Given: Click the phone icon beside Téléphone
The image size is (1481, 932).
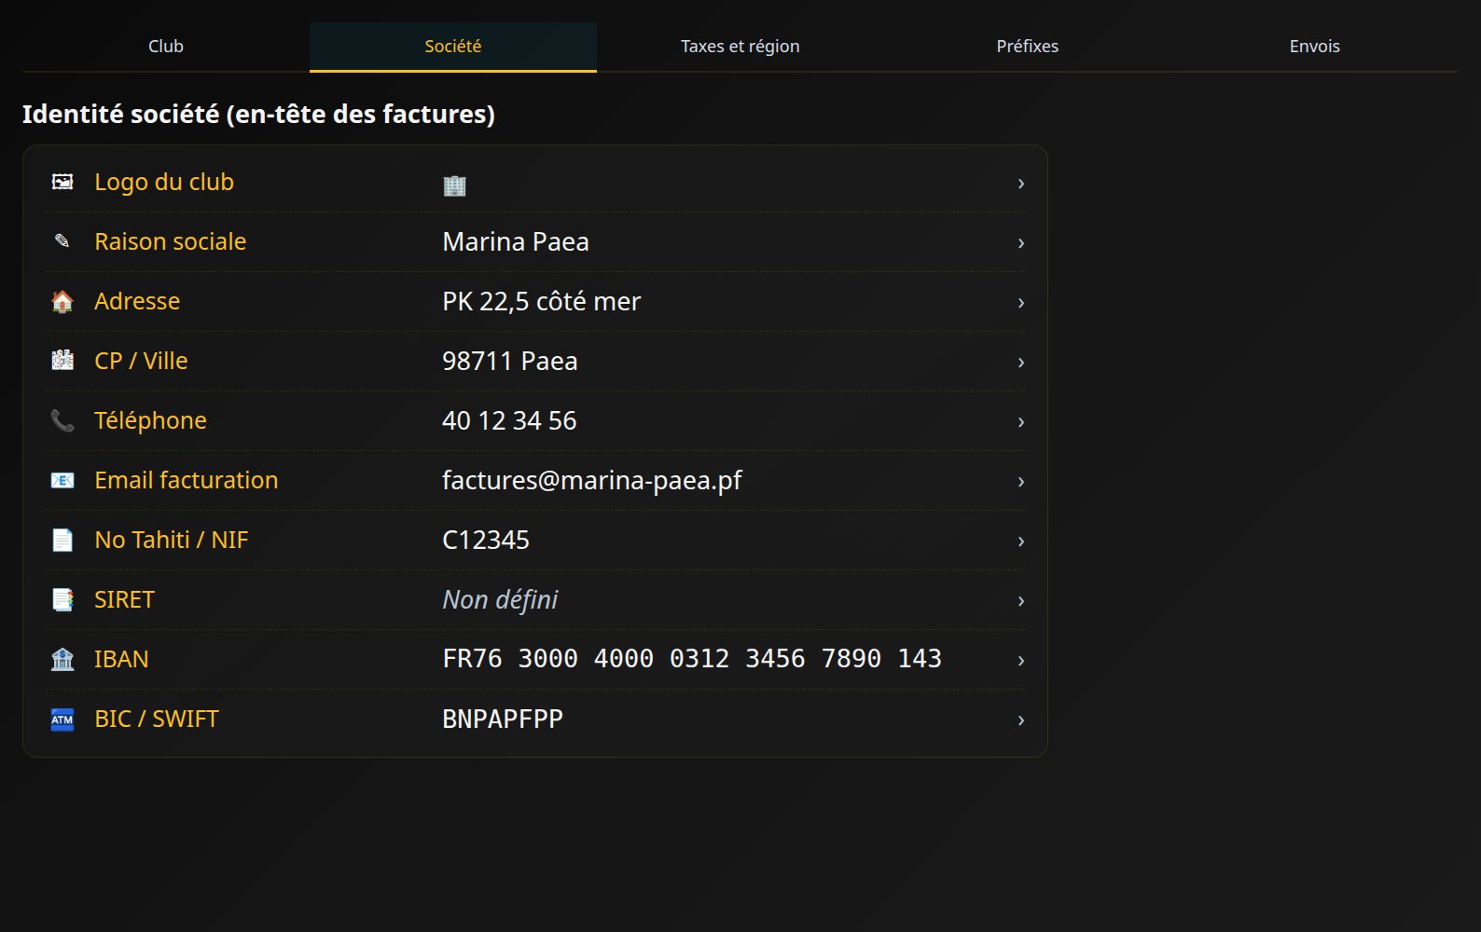Looking at the screenshot, I should point(62,420).
